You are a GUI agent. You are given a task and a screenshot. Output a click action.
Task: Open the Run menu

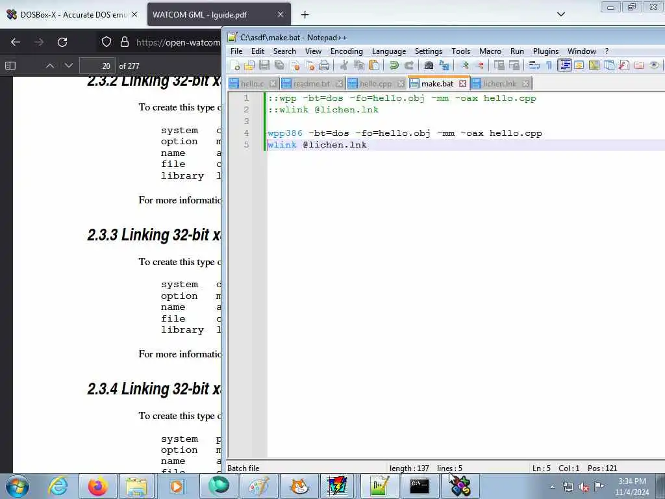click(517, 51)
